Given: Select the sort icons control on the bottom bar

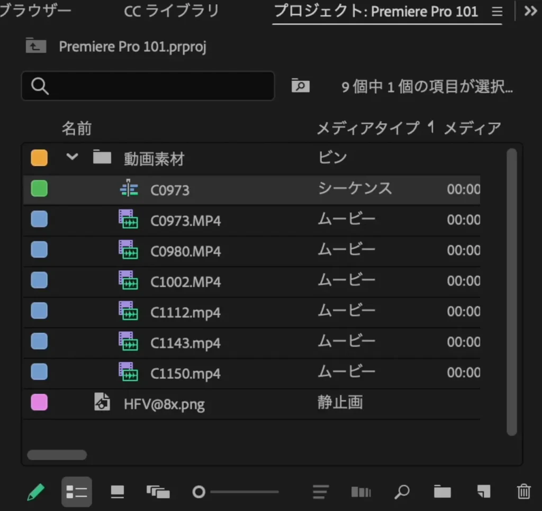Looking at the screenshot, I should (x=320, y=491).
